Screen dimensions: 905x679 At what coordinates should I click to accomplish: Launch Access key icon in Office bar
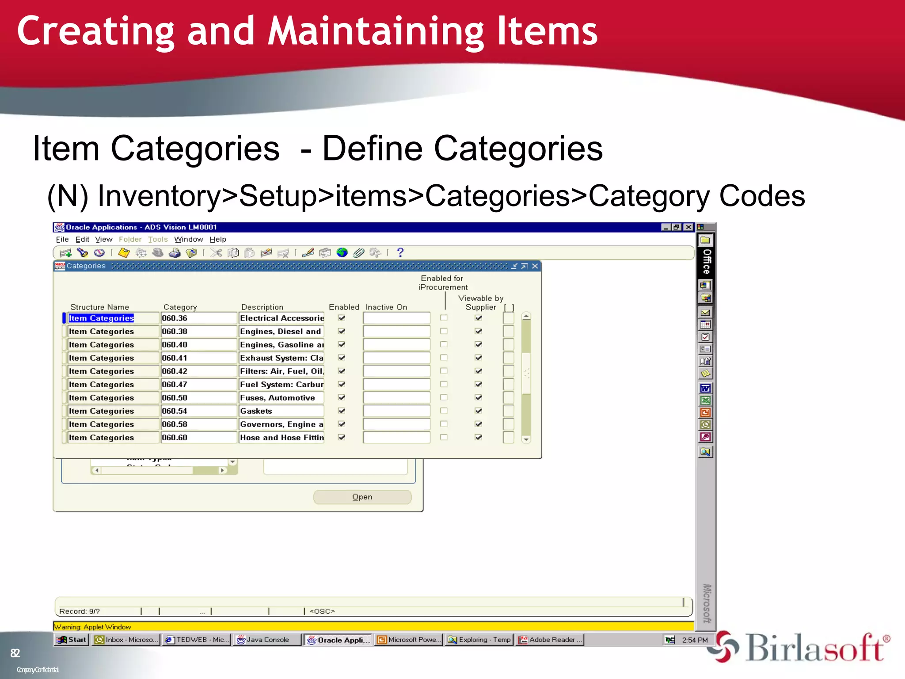click(705, 437)
